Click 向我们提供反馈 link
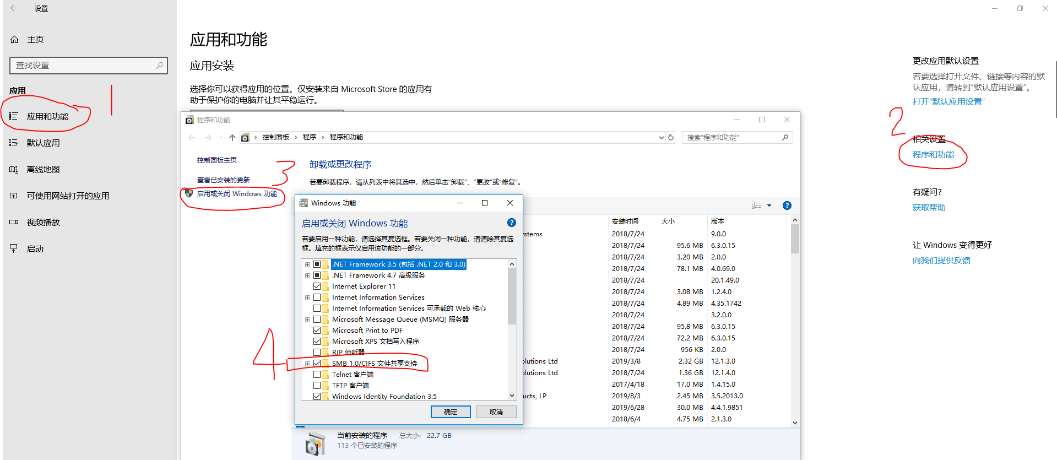 coord(941,261)
